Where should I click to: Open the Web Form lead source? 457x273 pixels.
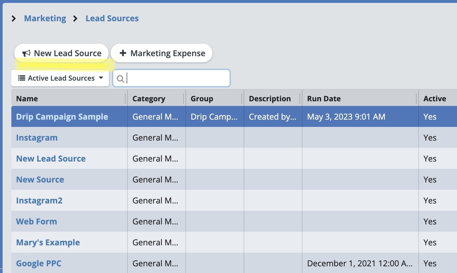point(36,221)
